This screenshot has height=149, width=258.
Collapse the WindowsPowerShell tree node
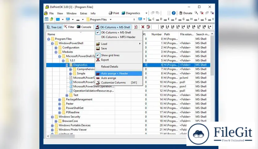pyautogui.click(x=52, y=43)
